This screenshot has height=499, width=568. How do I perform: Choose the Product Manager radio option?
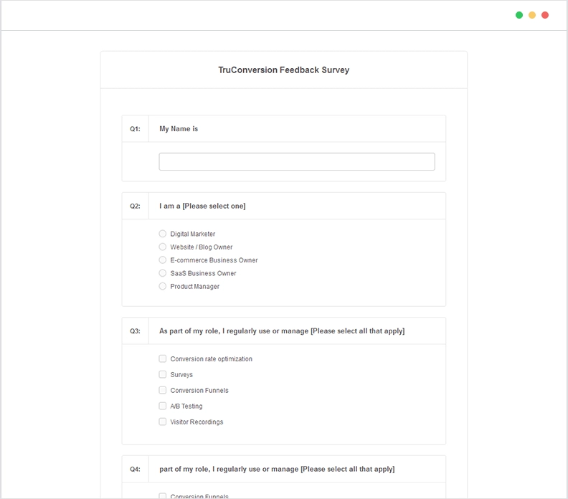click(x=163, y=286)
